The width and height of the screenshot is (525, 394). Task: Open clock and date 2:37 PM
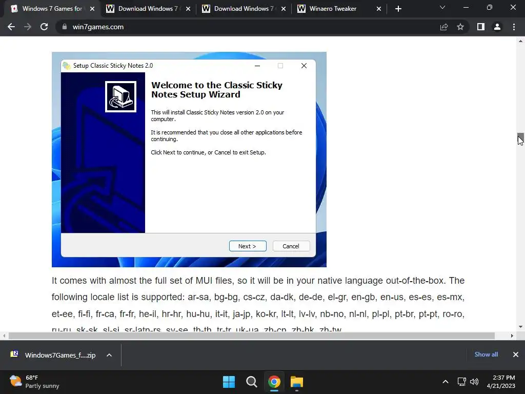[x=500, y=382]
